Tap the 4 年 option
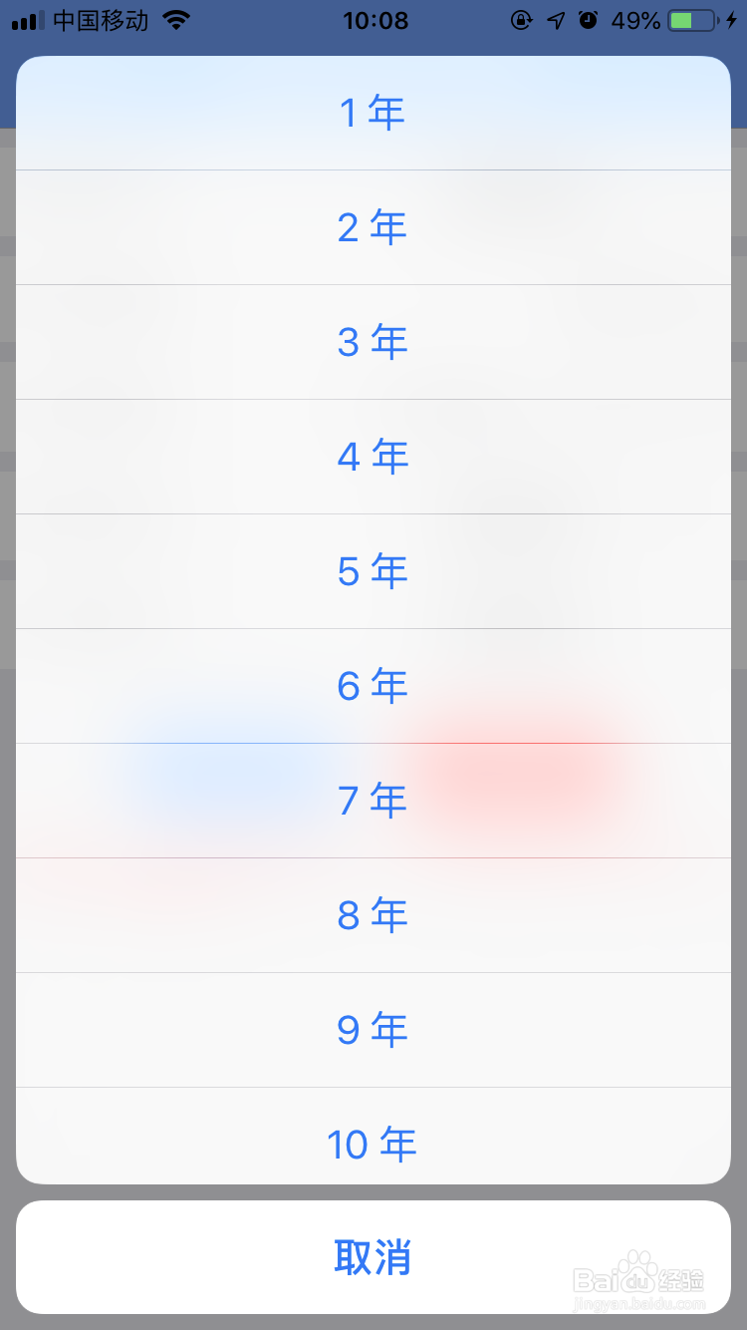 click(373, 458)
